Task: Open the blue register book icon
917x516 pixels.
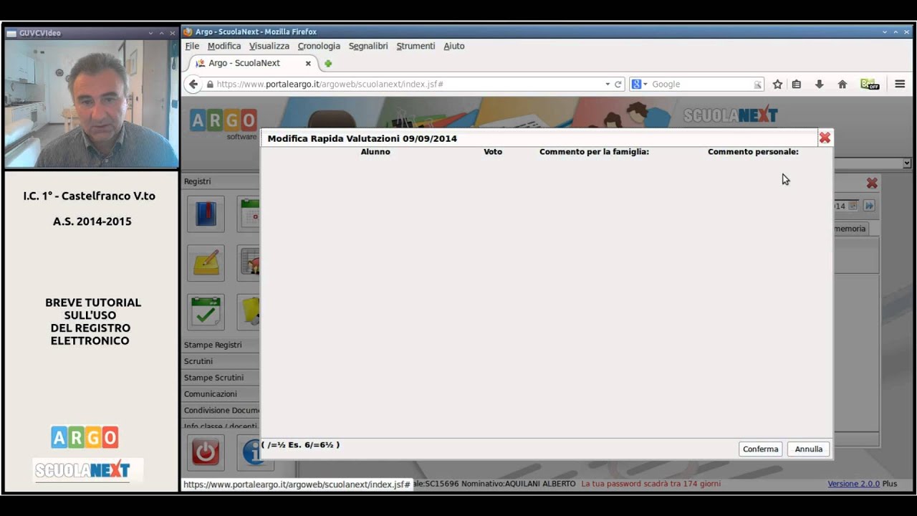Action: 206,214
